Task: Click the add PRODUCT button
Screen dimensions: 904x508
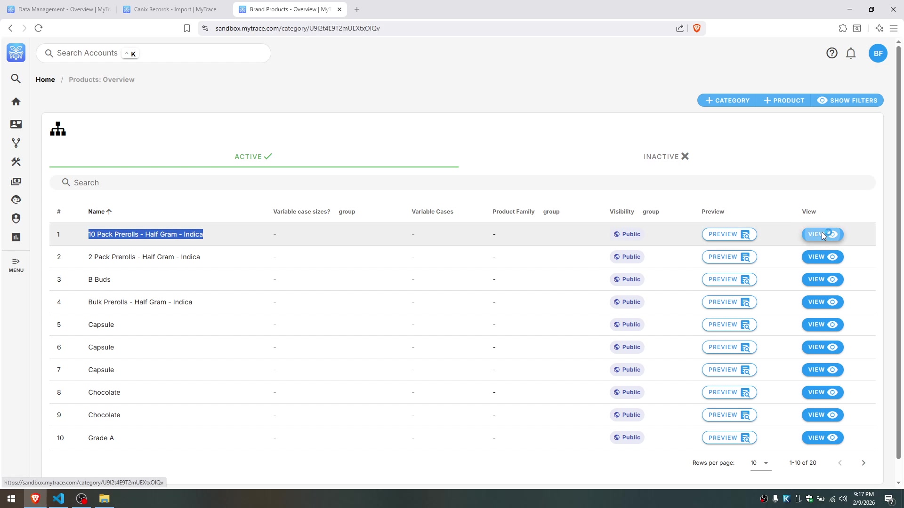Action: (x=783, y=100)
